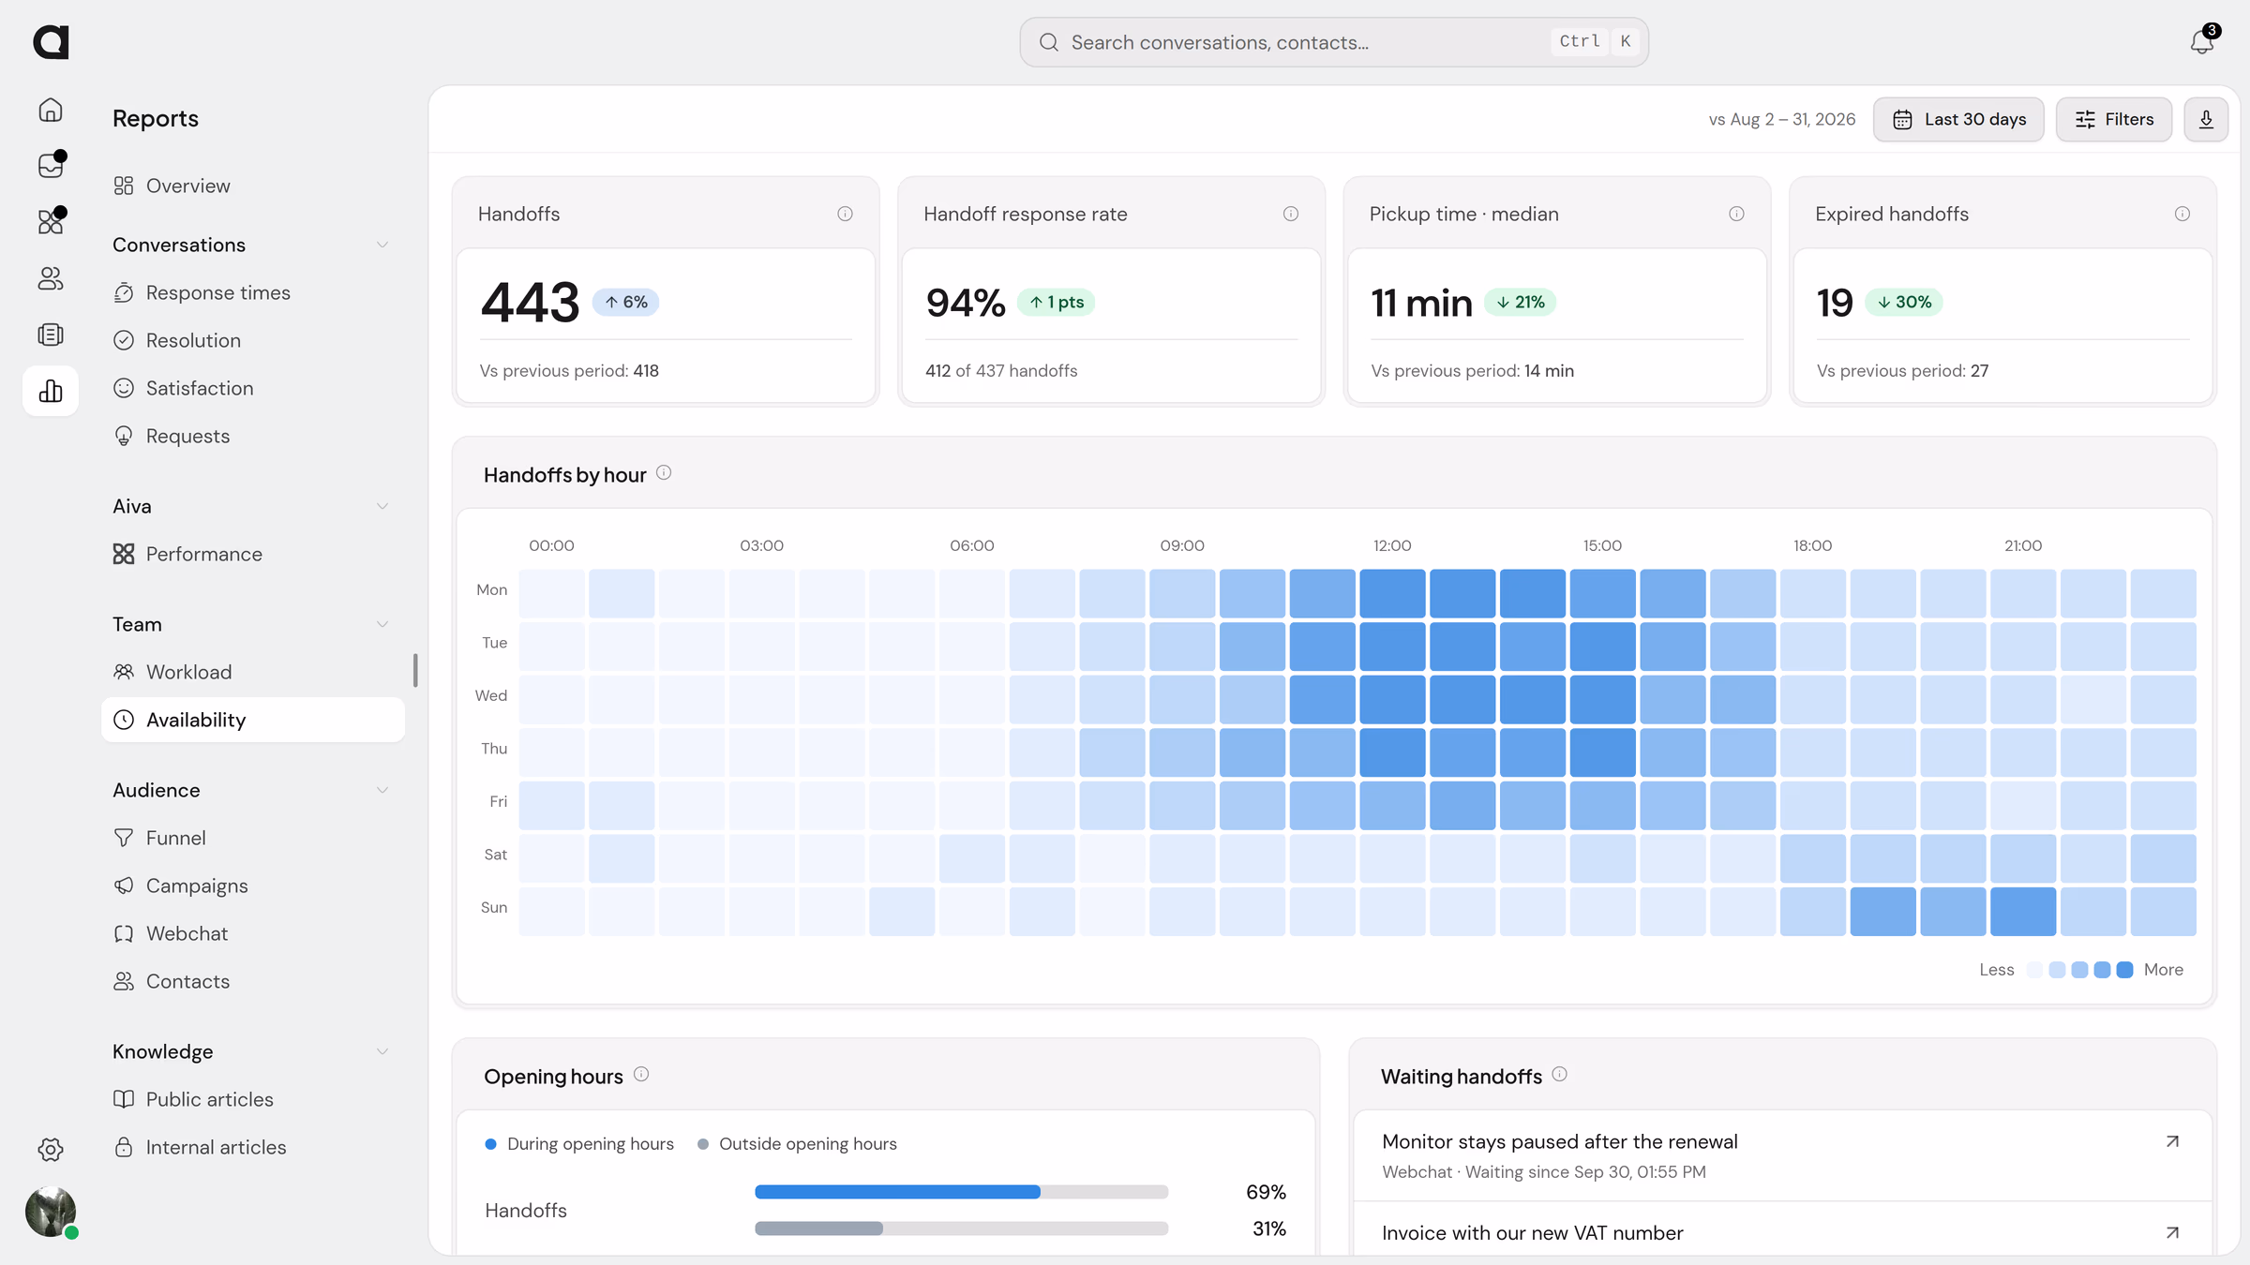This screenshot has height=1265, width=2250.
Task: Open the notifications bell
Action: pyautogui.click(x=2202, y=42)
